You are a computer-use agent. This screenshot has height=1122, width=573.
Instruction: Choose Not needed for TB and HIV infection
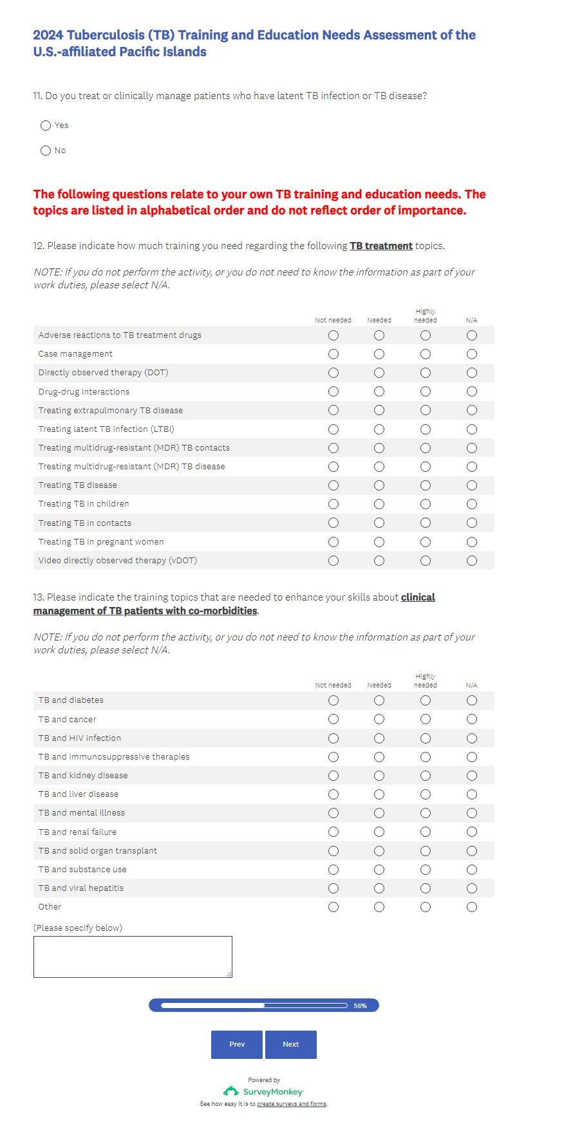coord(333,738)
